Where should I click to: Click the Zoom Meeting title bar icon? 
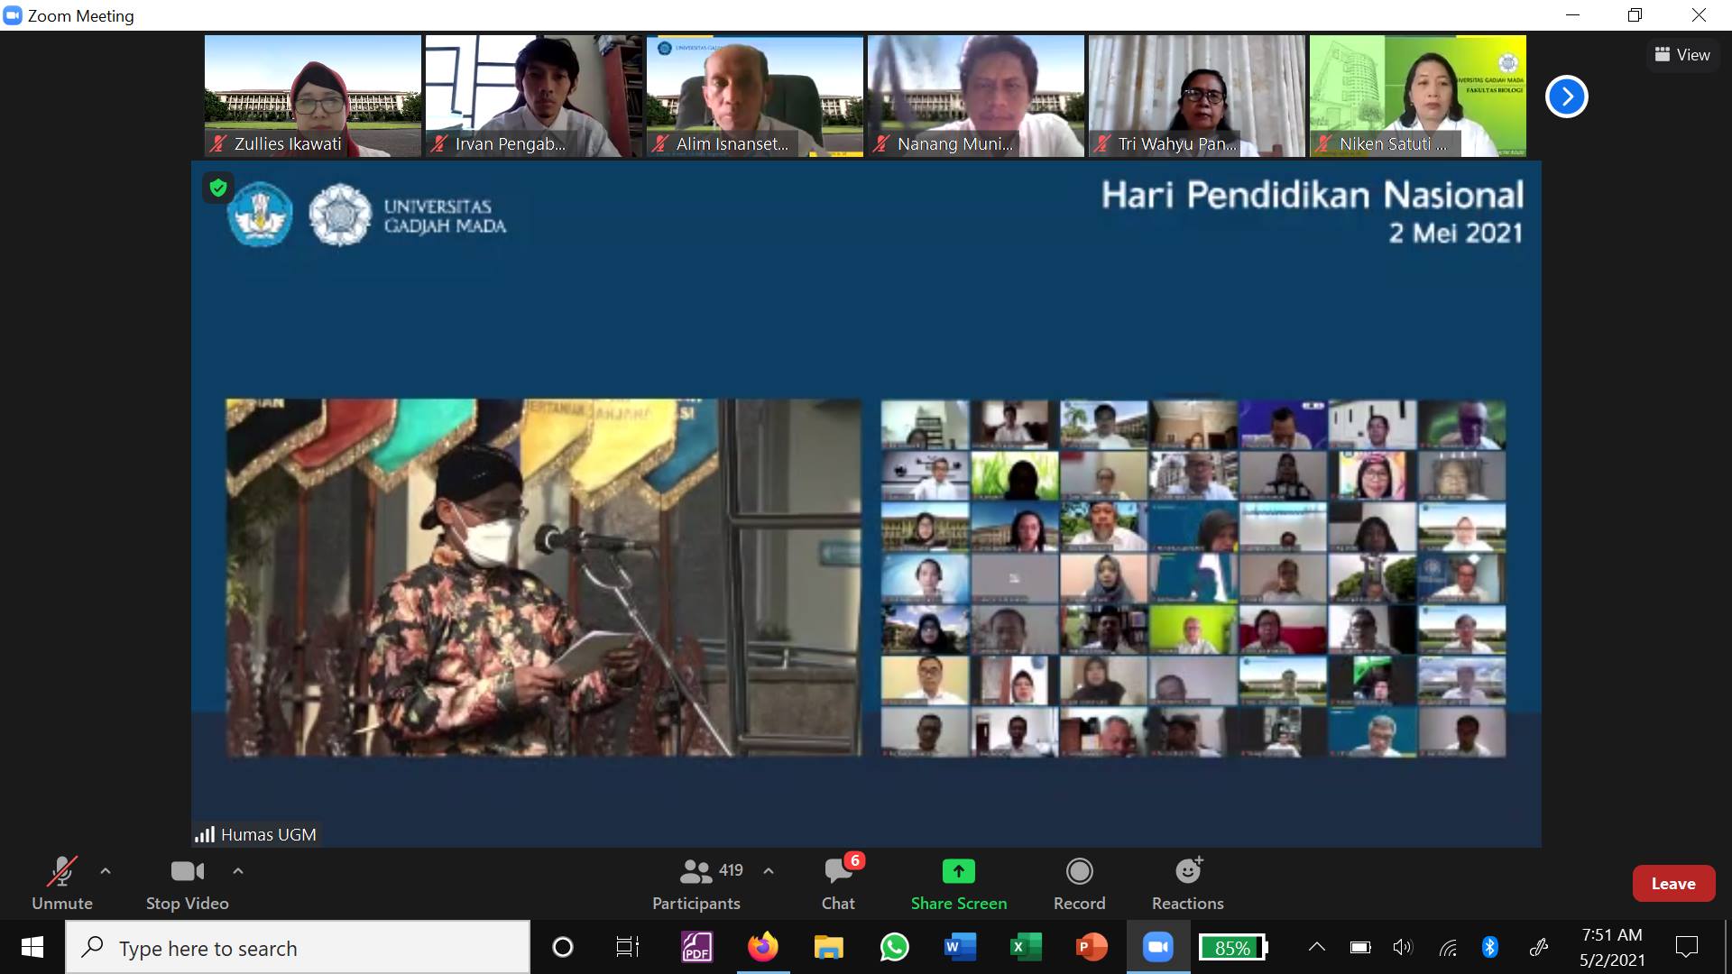point(13,15)
